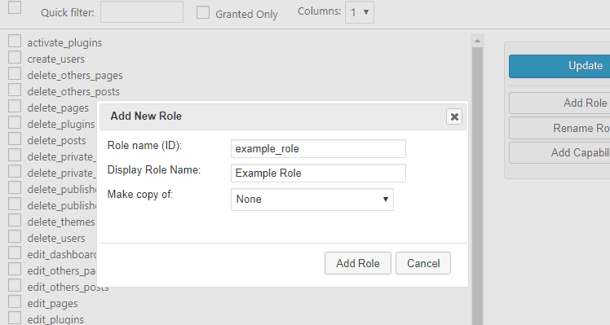Tick the edit_others_posts checkbox
This screenshot has width=610, height=325.
click(15, 285)
